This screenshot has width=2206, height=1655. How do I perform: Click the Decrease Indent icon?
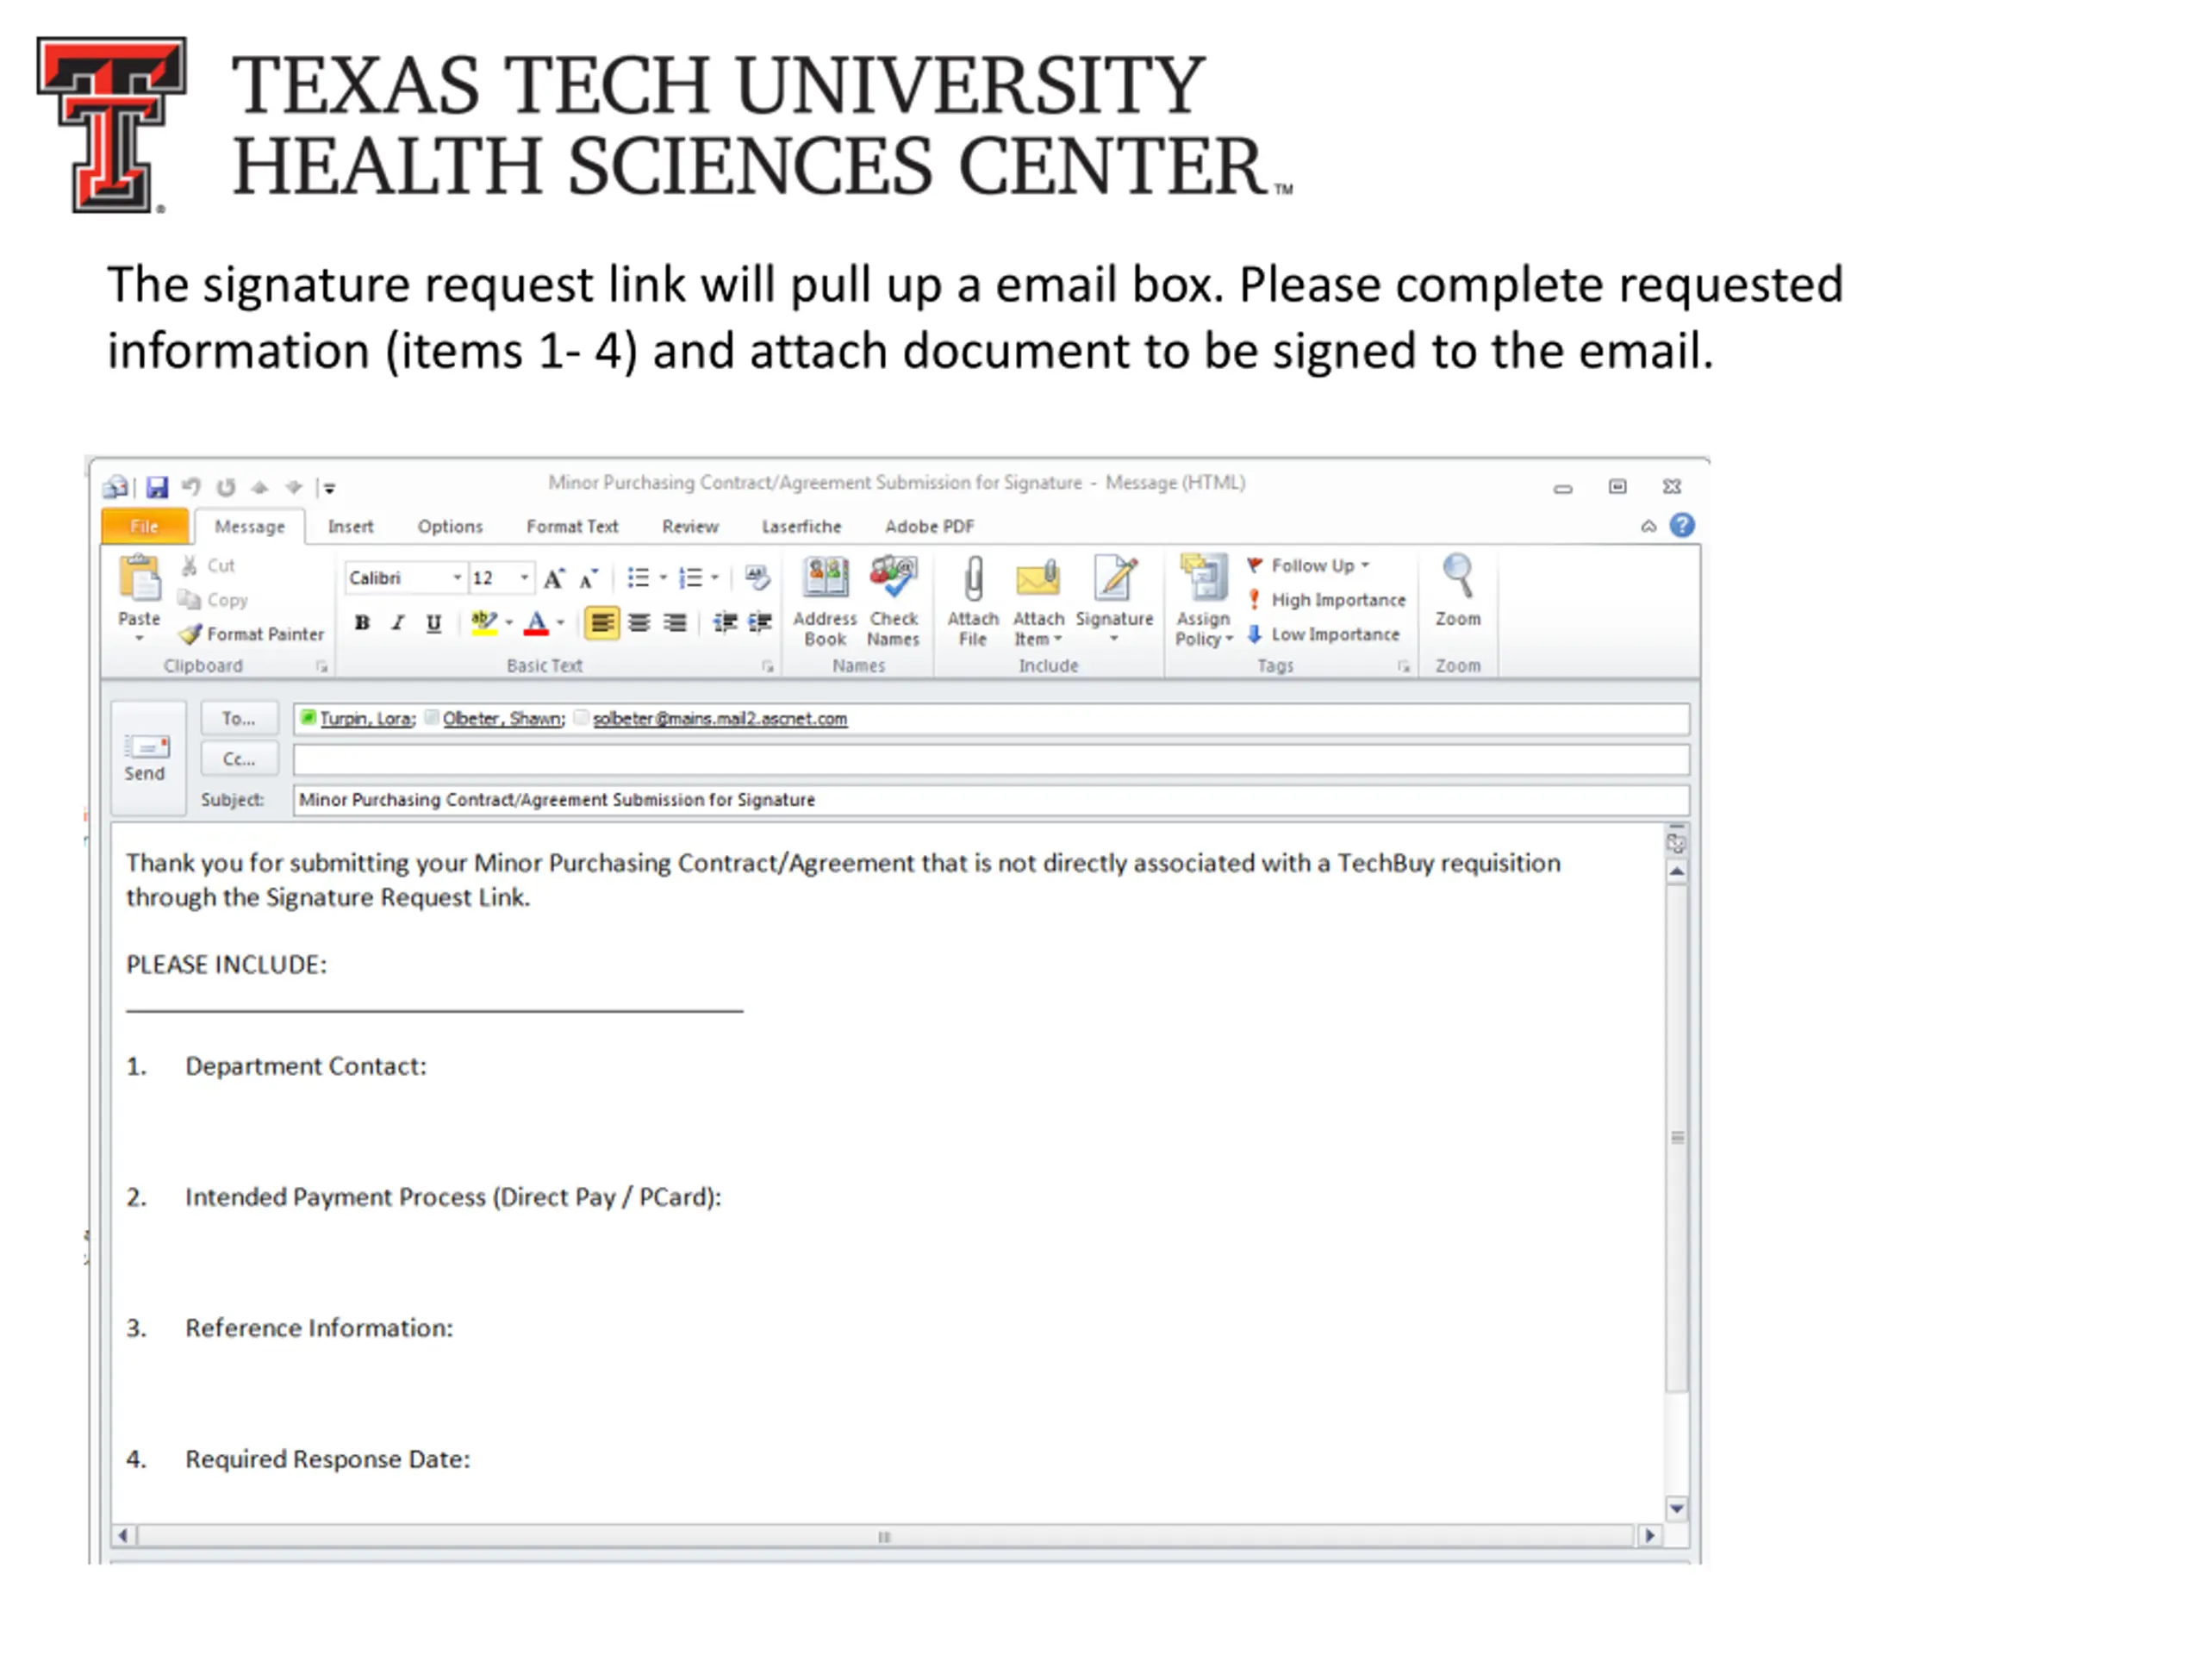(x=725, y=623)
